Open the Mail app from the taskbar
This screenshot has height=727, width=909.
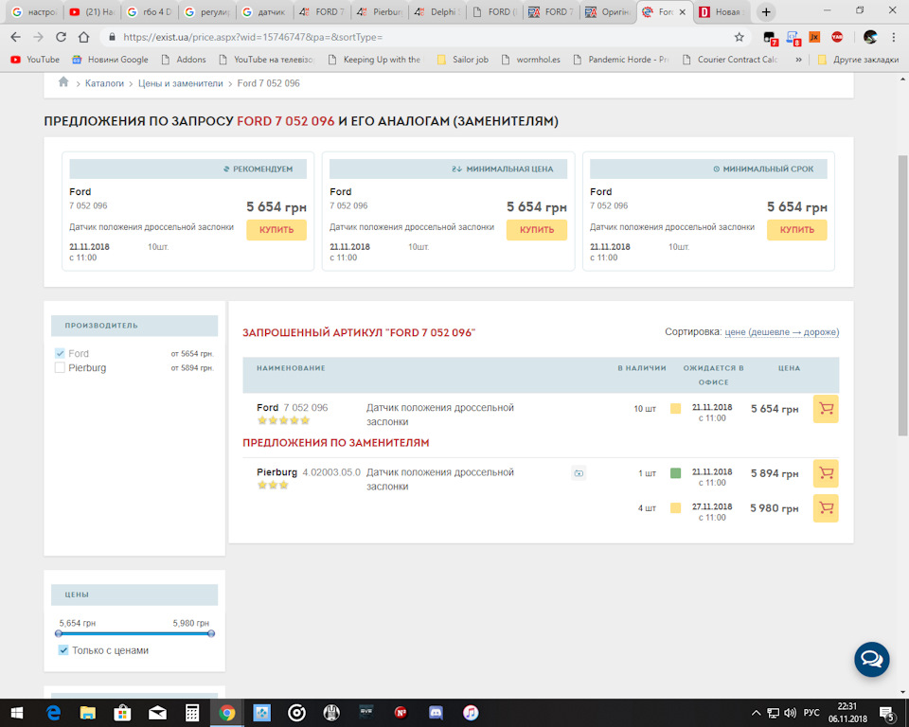[x=157, y=713]
